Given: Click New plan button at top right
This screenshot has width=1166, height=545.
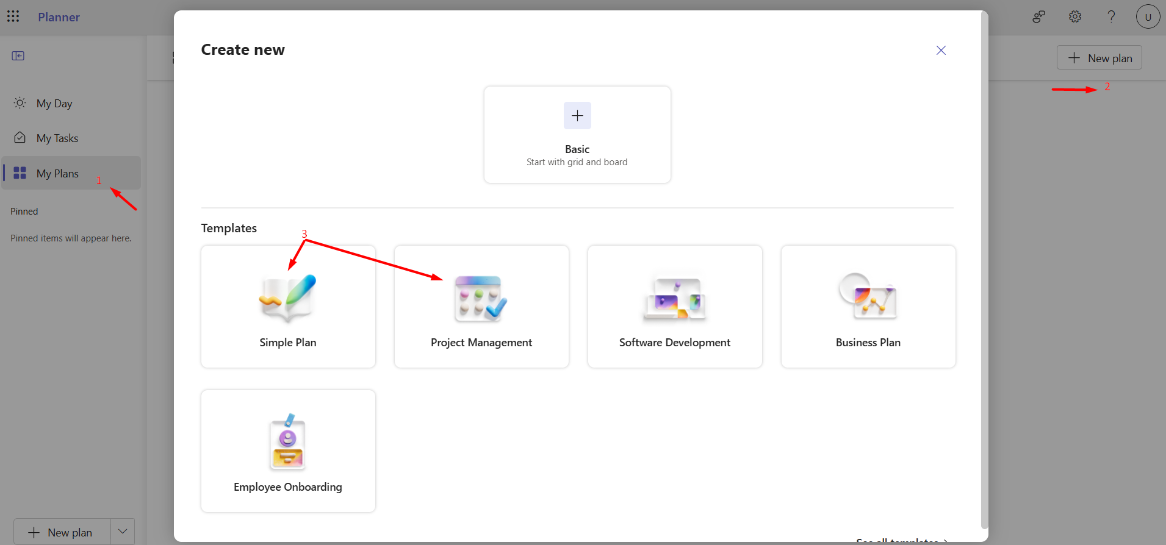Looking at the screenshot, I should [x=1099, y=58].
